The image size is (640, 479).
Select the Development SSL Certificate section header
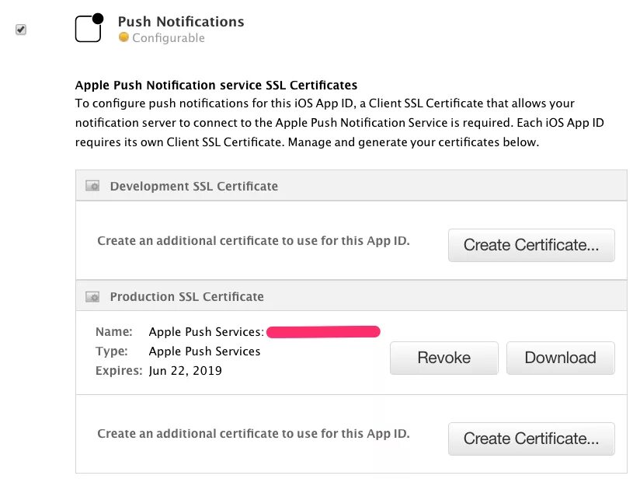pyautogui.click(x=194, y=186)
